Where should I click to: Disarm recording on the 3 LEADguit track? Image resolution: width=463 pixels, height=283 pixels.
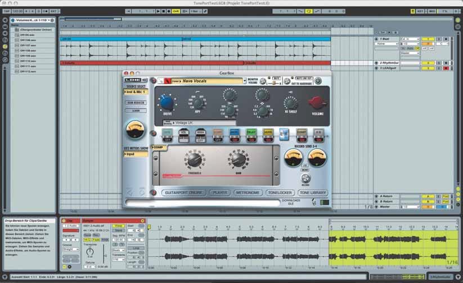(x=446, y=68)
